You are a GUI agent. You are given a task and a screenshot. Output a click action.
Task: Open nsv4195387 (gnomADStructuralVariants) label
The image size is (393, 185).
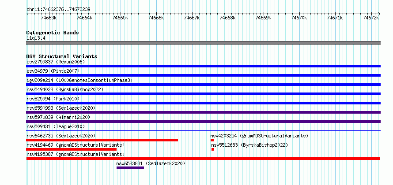click(76, 154)
